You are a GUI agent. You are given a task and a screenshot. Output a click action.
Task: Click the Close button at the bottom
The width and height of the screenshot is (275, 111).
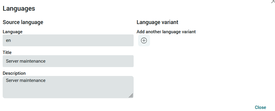(x=260, y=107)
